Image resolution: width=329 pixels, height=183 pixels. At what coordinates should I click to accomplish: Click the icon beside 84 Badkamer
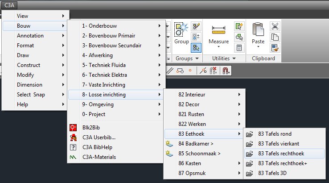click(x=169, y=144)
